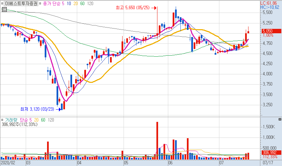
Task: Click the 4,500 price axis label
Action: pos(267,54)
